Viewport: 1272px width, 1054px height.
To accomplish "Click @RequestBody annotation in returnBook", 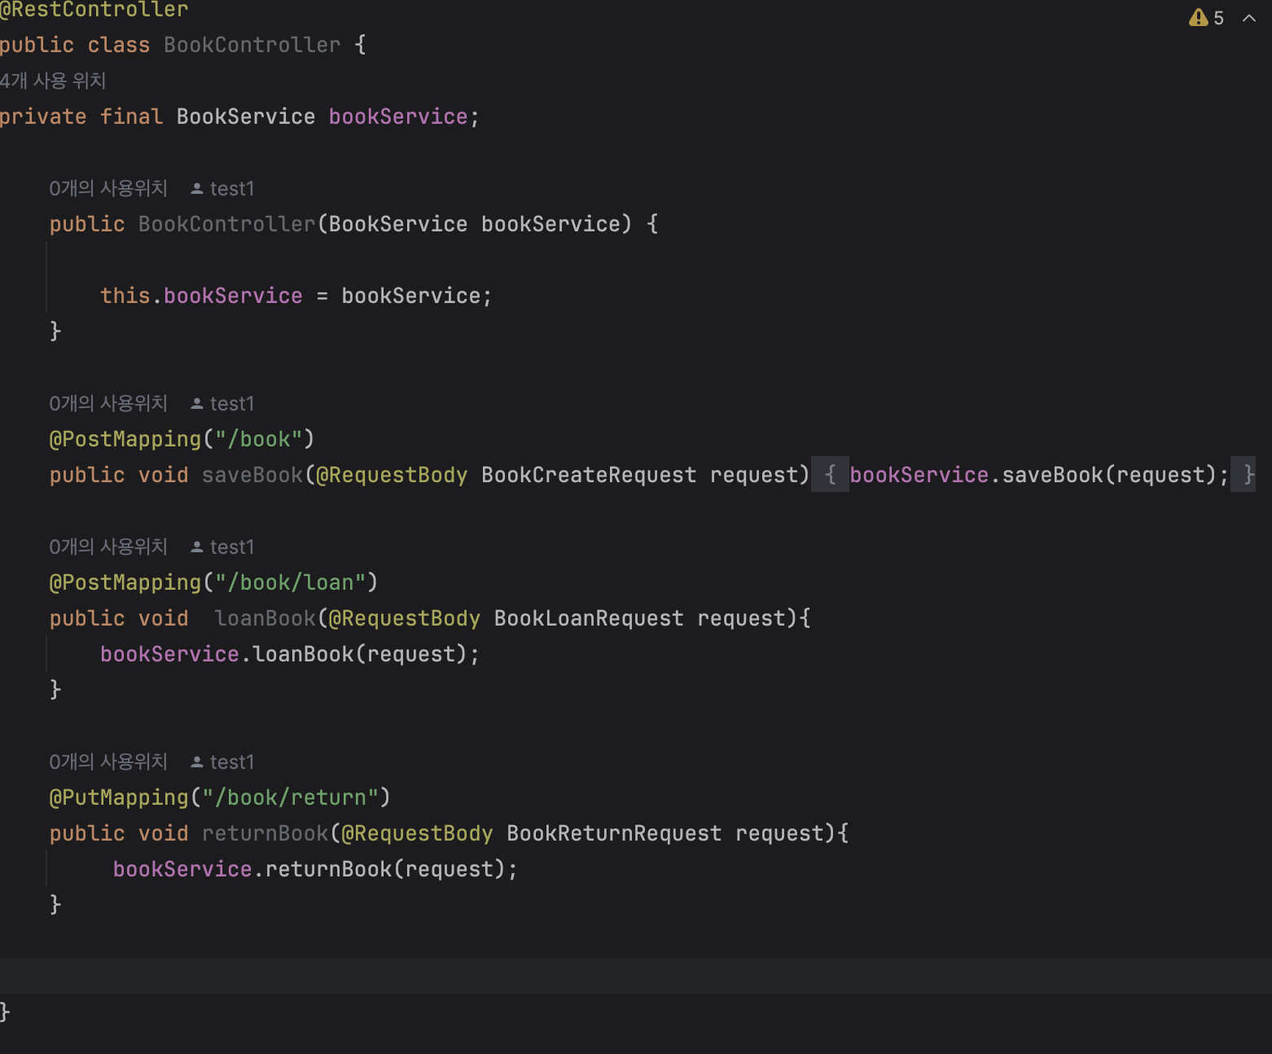I will click(417, 833).
